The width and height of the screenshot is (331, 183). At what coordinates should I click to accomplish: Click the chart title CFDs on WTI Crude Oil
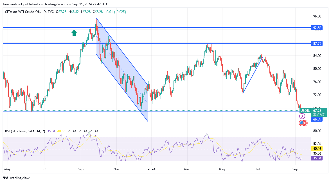22,12
